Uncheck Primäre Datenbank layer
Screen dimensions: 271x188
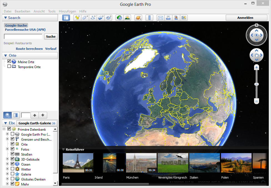9,129
